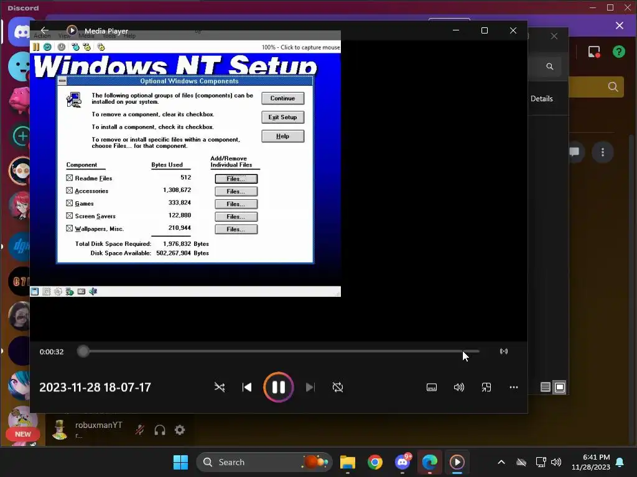637x477 pixels.
Task: Click the taskbar Search box
Action: (264, 462)
